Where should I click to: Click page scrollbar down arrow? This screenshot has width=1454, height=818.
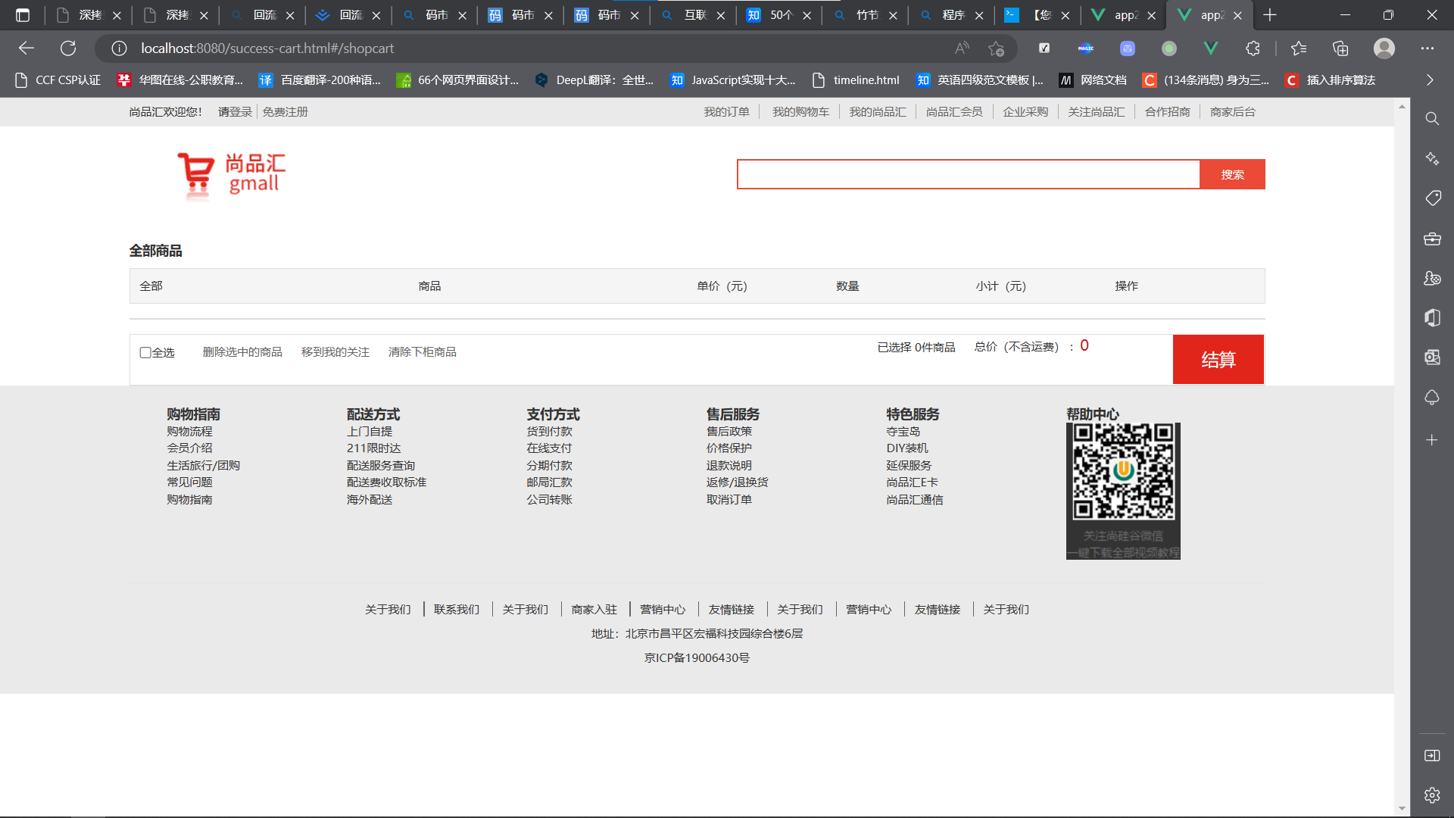click(x=1402, y=809)
